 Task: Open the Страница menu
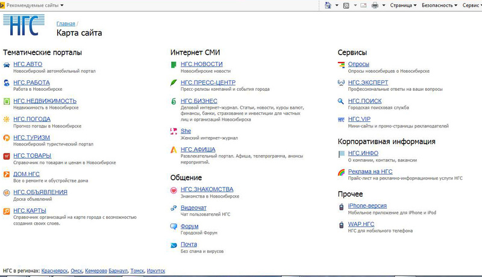[404, 5]
